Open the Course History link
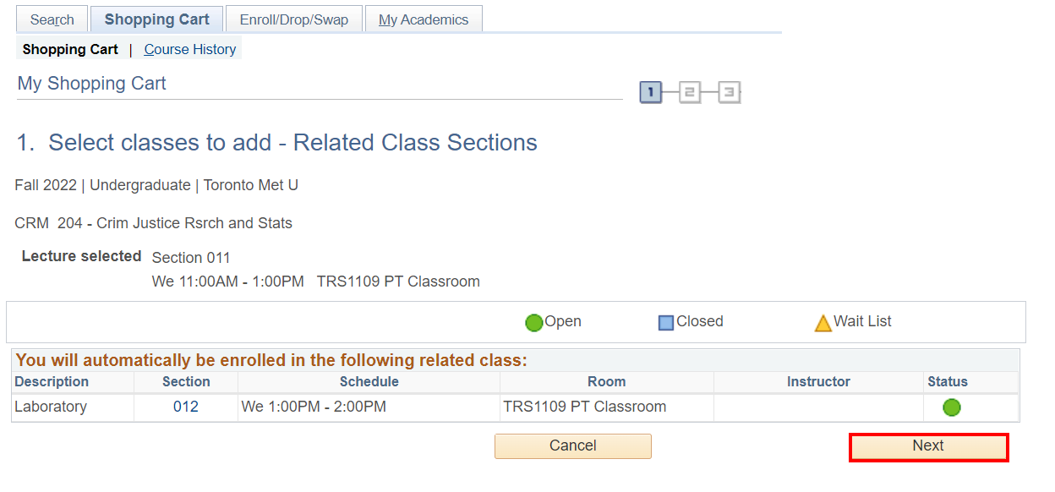 (x=190, y=49)
